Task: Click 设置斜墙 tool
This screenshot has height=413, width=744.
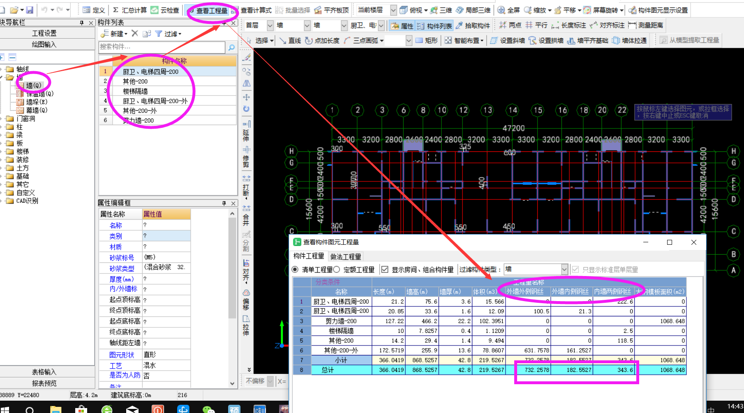Action: point(507,40)
